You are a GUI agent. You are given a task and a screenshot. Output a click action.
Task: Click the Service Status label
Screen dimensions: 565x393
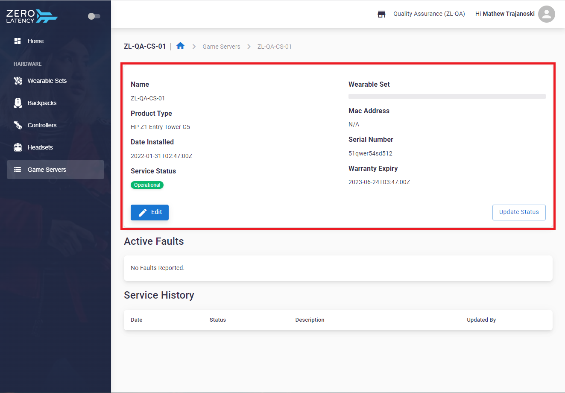point(153,171)
